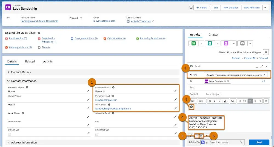Open Sandeghin and Castle Household account link
This screenshot has height=147, width=274.
coord(39,21)
